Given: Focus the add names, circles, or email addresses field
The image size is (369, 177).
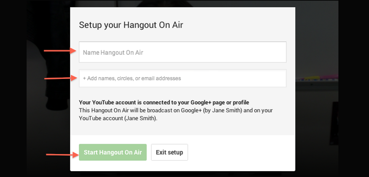Looking at the screenshot, I should (x=183, y=78).
